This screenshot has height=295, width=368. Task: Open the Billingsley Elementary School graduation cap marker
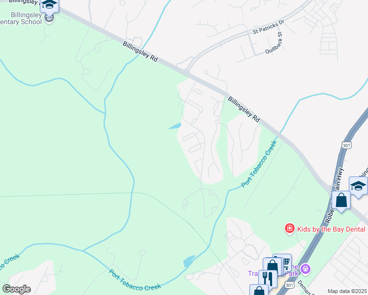[x=49, y=6]
